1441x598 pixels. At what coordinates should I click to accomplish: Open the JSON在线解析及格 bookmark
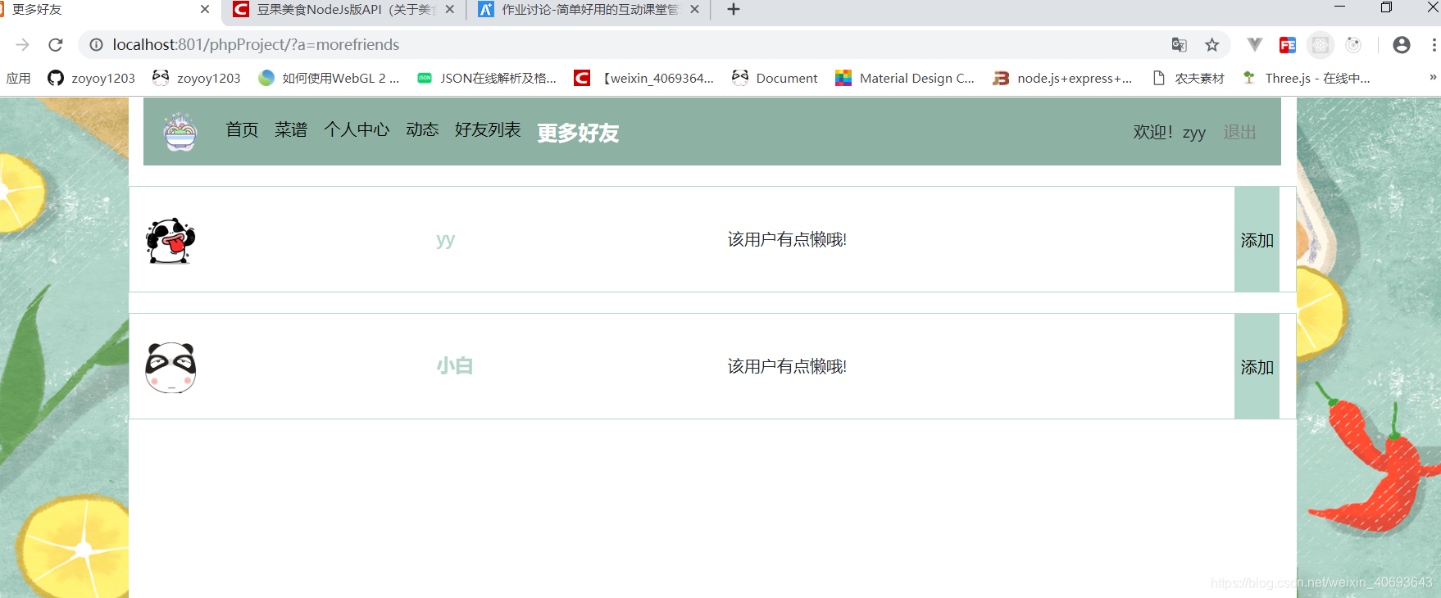coord(487,78)
